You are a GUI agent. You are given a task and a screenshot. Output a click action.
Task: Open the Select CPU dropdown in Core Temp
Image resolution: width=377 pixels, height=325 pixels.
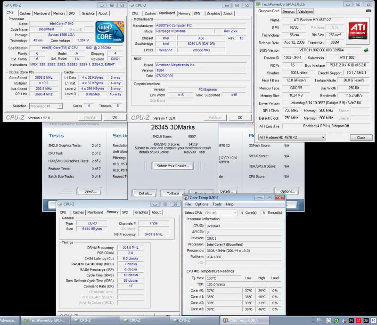[221, 213]
